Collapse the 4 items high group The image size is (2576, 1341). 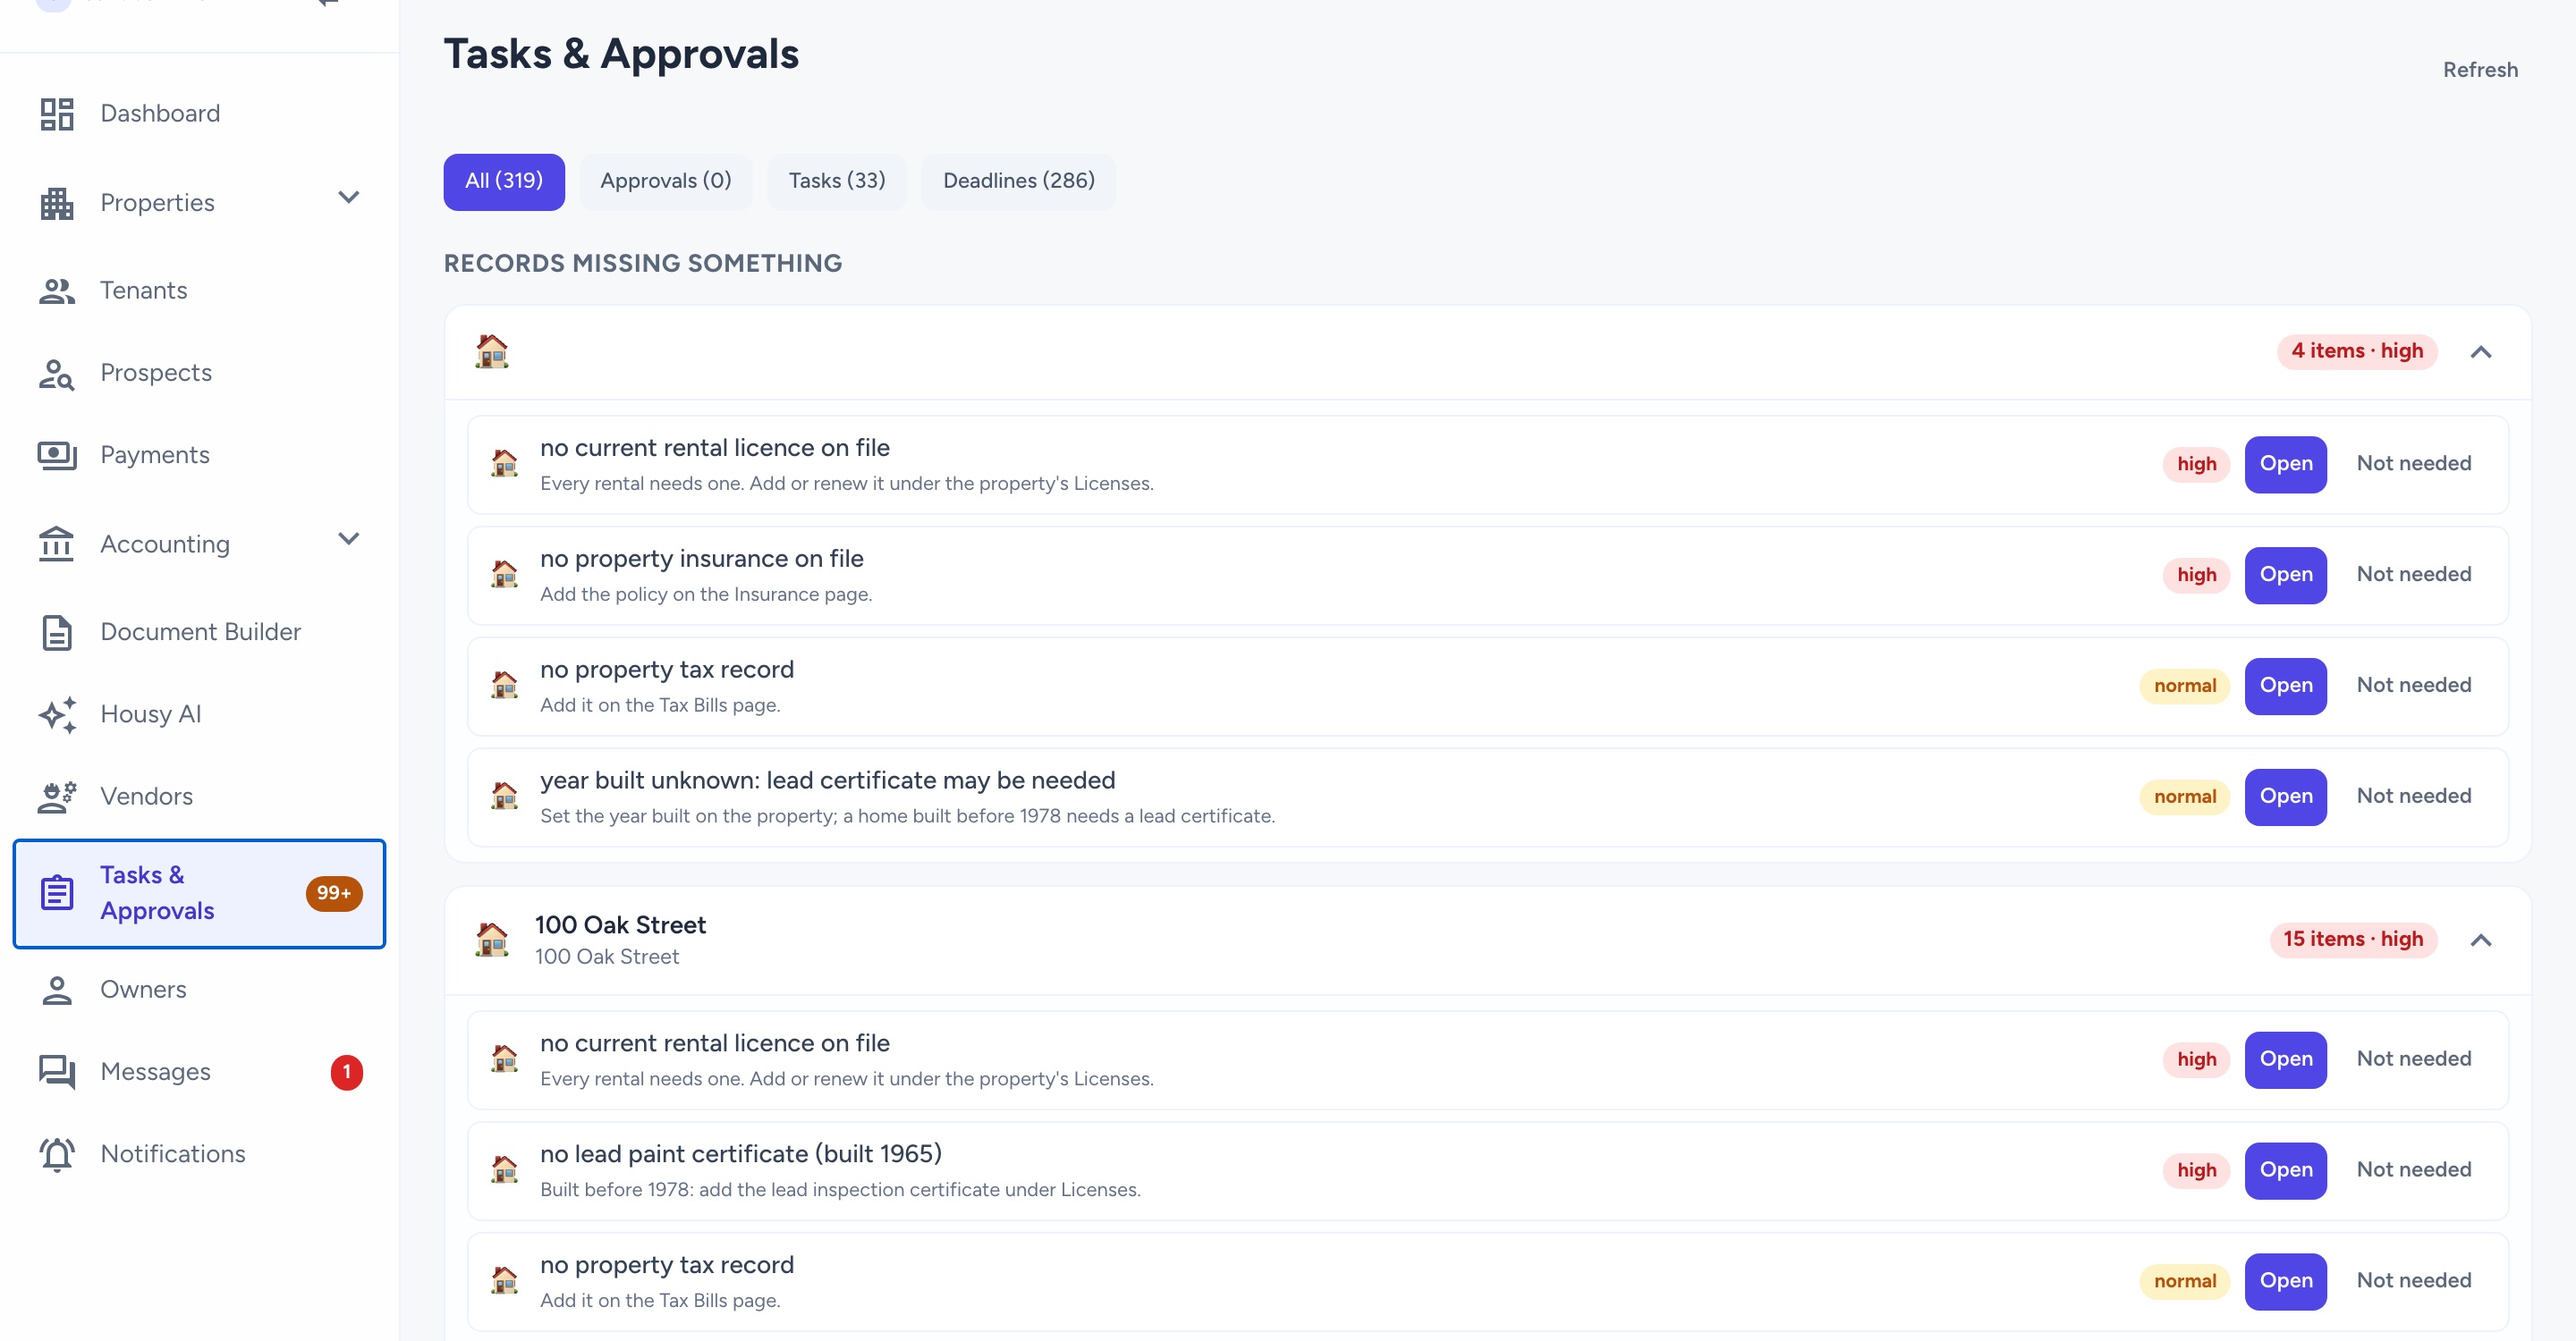tap(2481, 351)
